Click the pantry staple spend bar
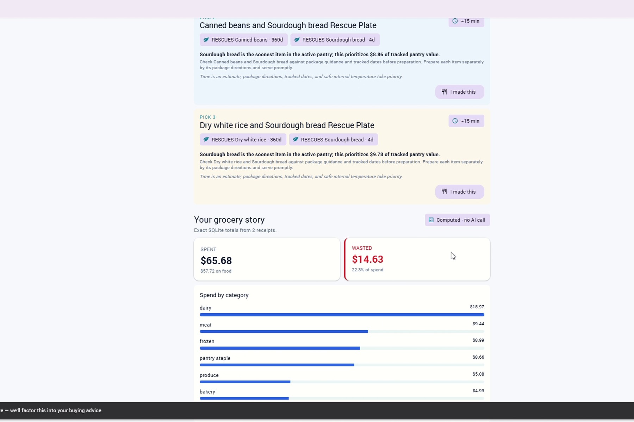The image size is (634, 422). pos(342,365)
